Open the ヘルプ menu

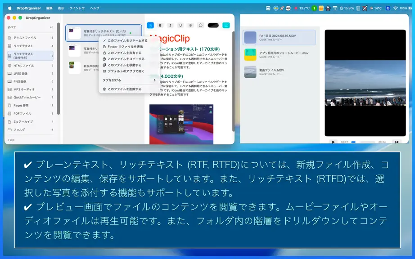pyautogui.click(x=95, y=8)
